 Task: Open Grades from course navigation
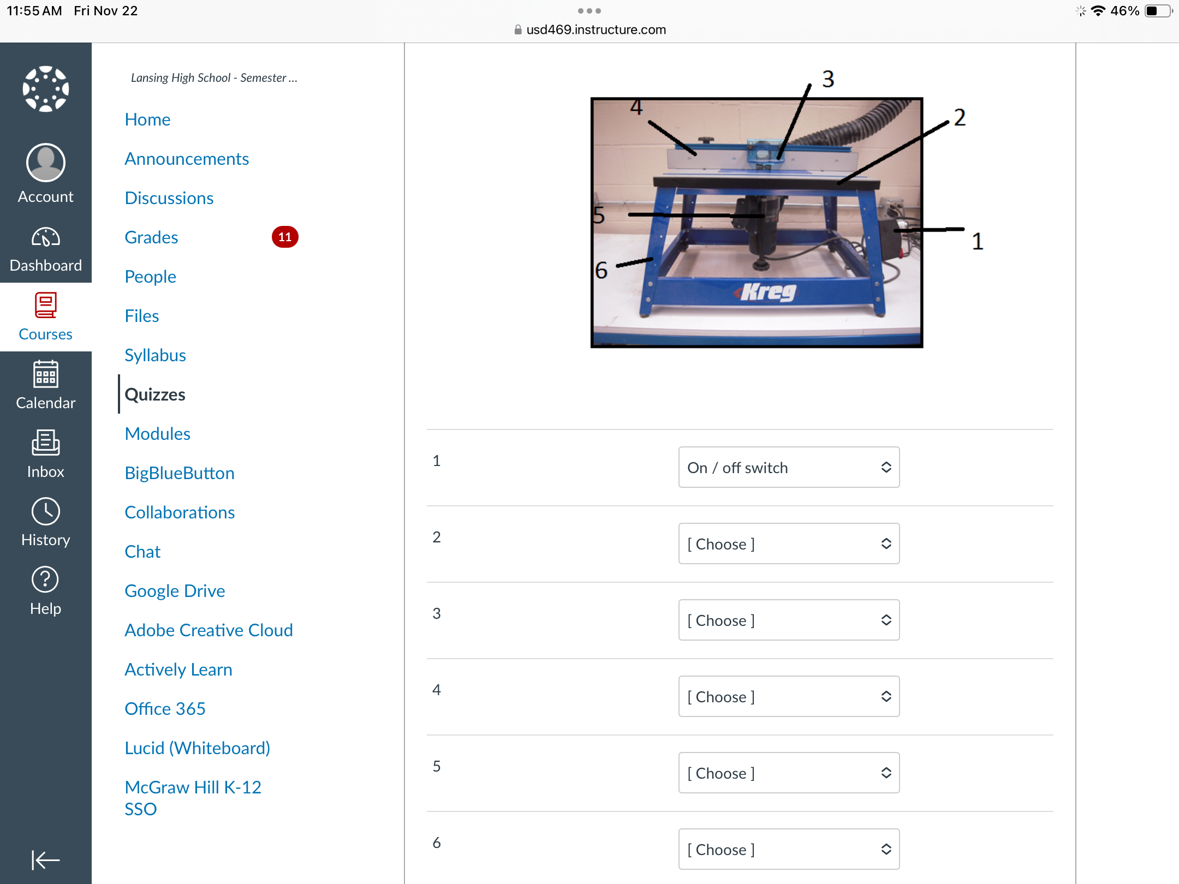point(151,237)
